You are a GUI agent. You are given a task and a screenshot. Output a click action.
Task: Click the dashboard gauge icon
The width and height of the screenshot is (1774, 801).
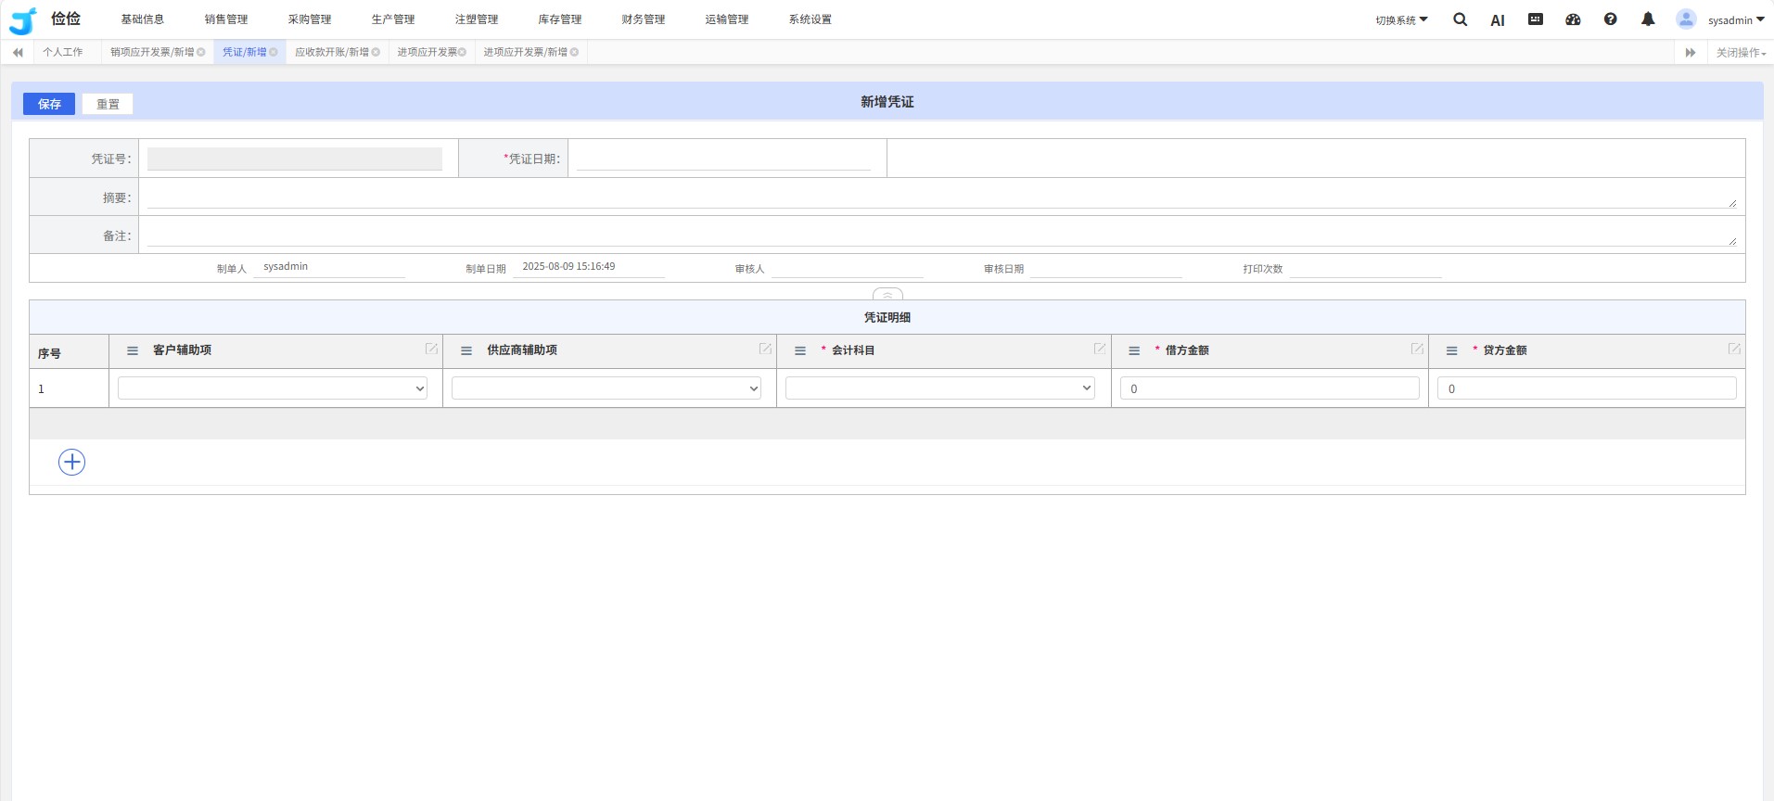1573,19
